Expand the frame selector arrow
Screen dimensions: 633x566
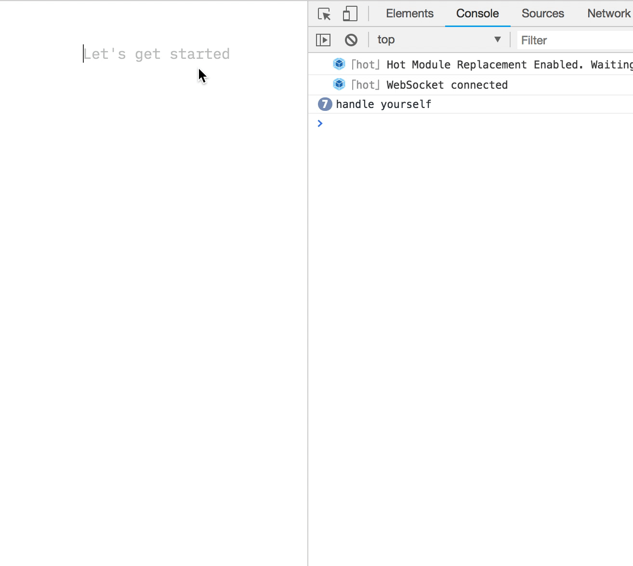pos(497,40)
